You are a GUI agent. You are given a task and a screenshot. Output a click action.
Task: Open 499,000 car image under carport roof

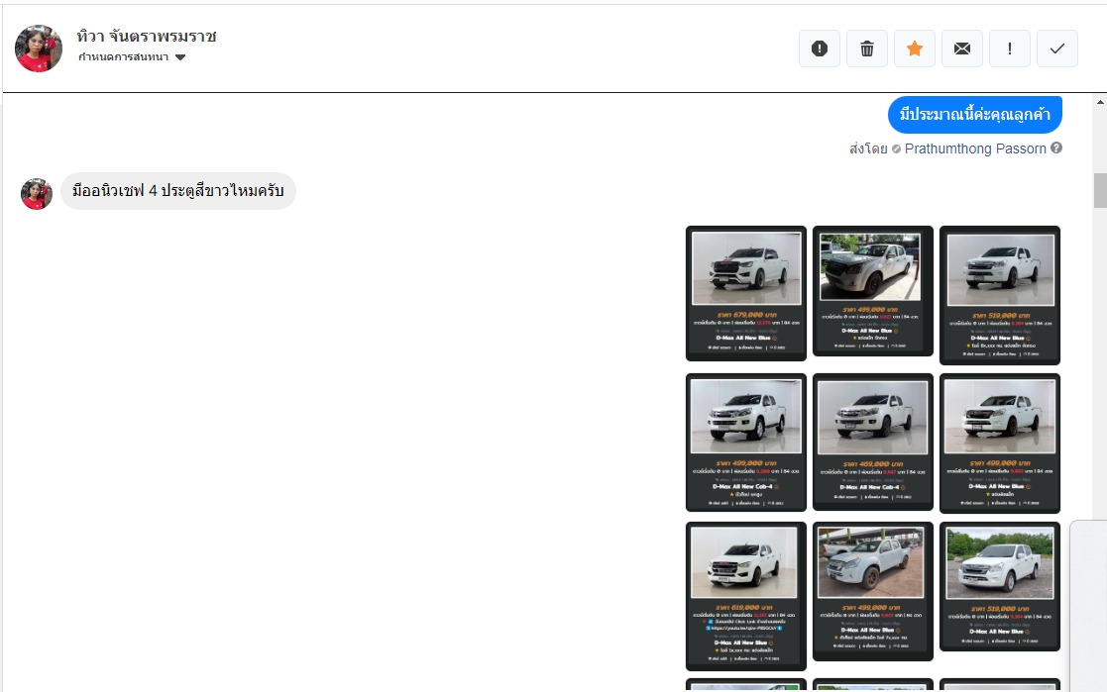pos(872,591)
